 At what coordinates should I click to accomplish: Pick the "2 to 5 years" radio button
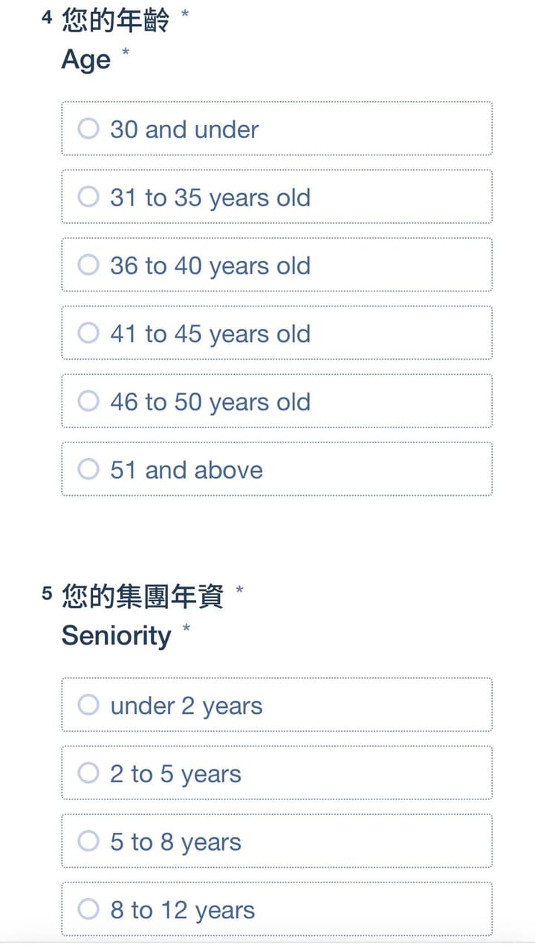[88, 773]
